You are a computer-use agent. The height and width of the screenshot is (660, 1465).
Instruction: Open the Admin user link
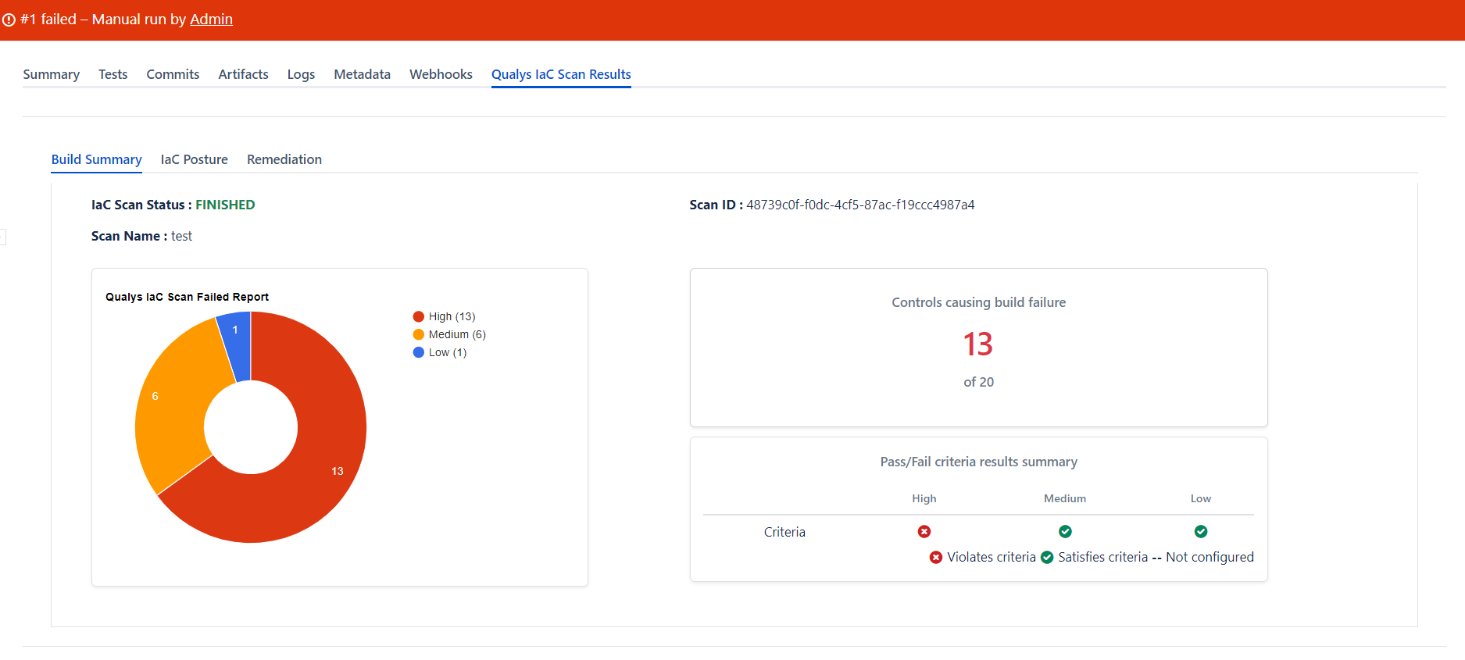pyautogui.click(x=211, y=19)
